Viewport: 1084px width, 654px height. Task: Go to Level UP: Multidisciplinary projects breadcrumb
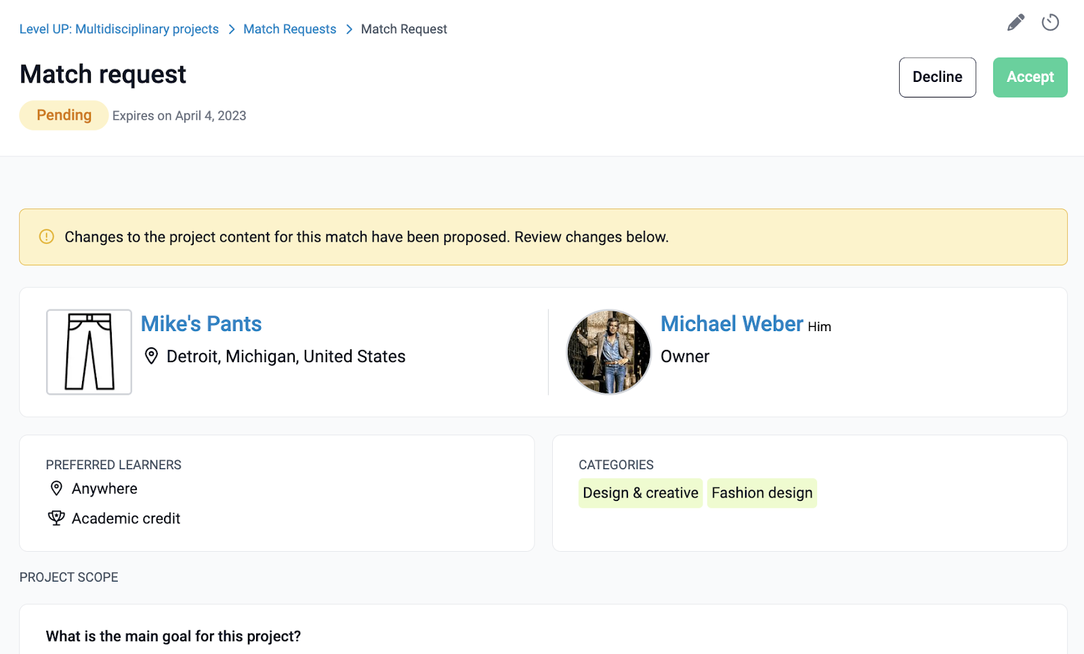[x=119, y=29]
